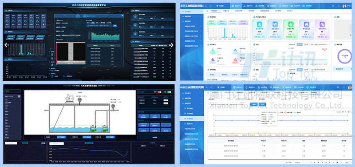Click the green first rainfall stat chip

(212, 22)
